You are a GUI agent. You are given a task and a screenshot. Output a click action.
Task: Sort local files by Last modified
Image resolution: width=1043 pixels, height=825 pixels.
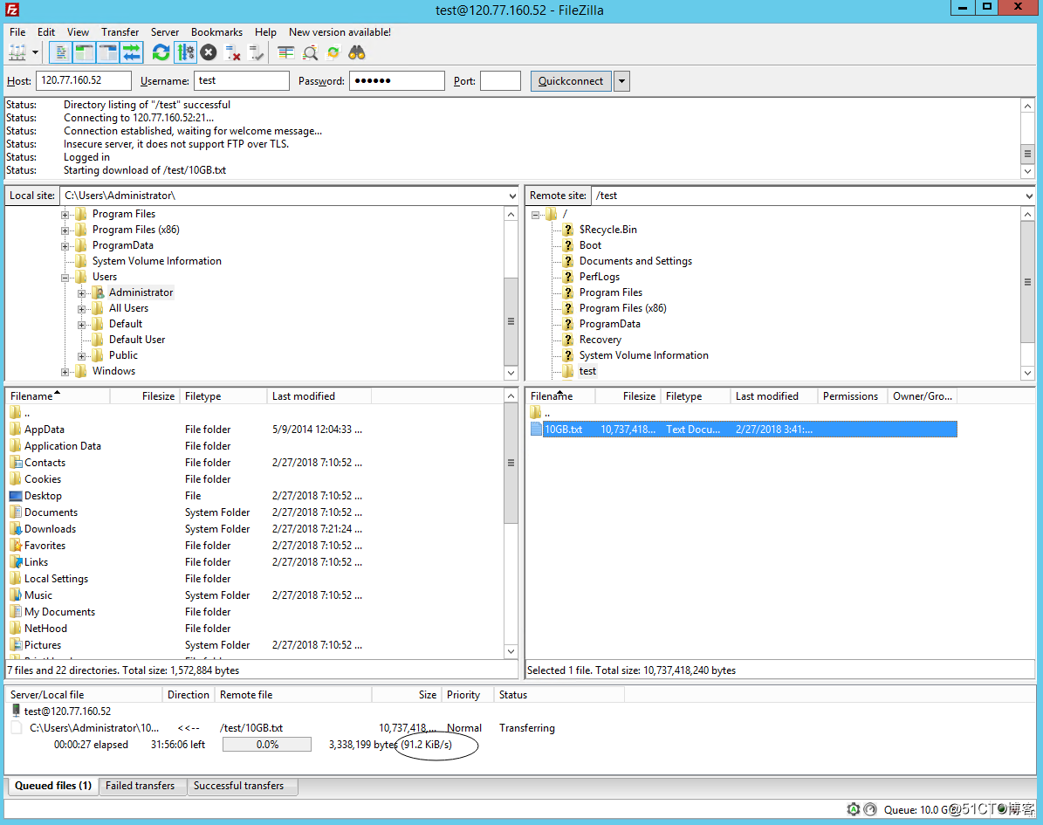[319, 395]
